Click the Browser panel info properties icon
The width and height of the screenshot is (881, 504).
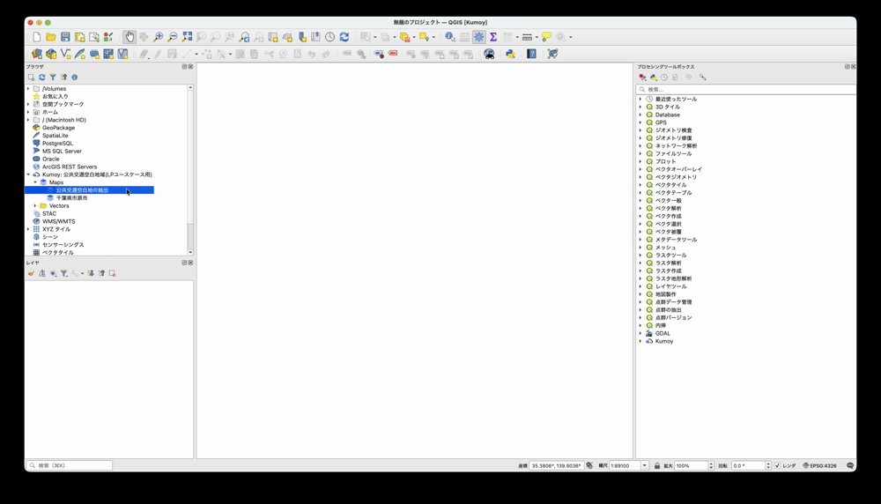tap(74, 78)
